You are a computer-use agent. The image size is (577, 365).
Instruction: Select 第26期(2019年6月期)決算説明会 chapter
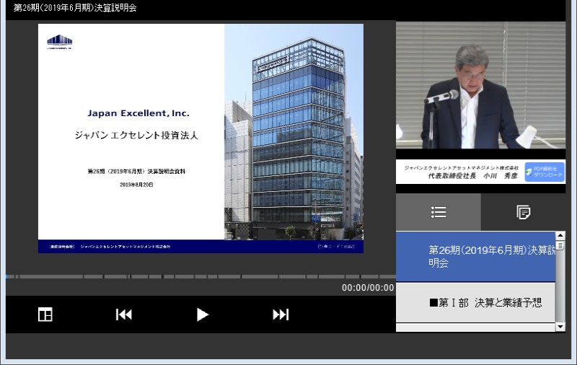[475, 257]
